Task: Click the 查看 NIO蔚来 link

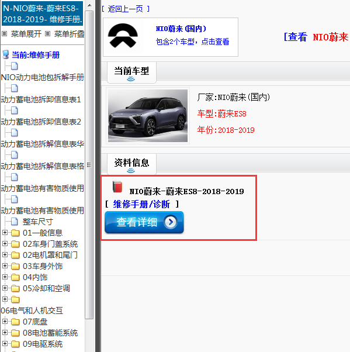Action: pyautogui.click(x=316, y=37)
